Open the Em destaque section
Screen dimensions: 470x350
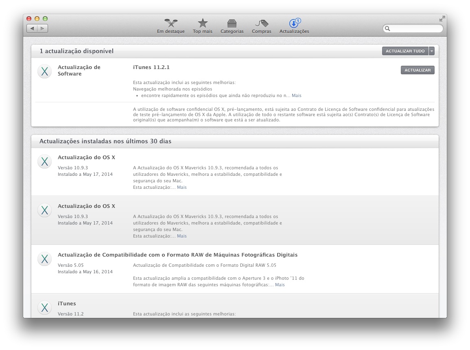171,26
